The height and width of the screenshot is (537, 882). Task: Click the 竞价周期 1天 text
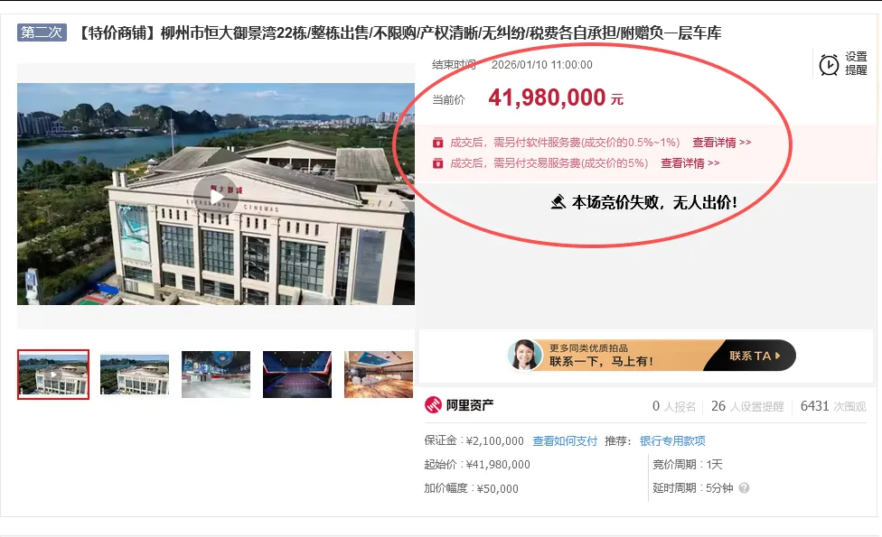click(688, 465)
